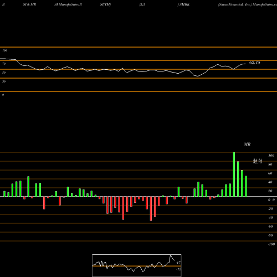
Task: Click the mini chart value -12
Action: point(178,269)
